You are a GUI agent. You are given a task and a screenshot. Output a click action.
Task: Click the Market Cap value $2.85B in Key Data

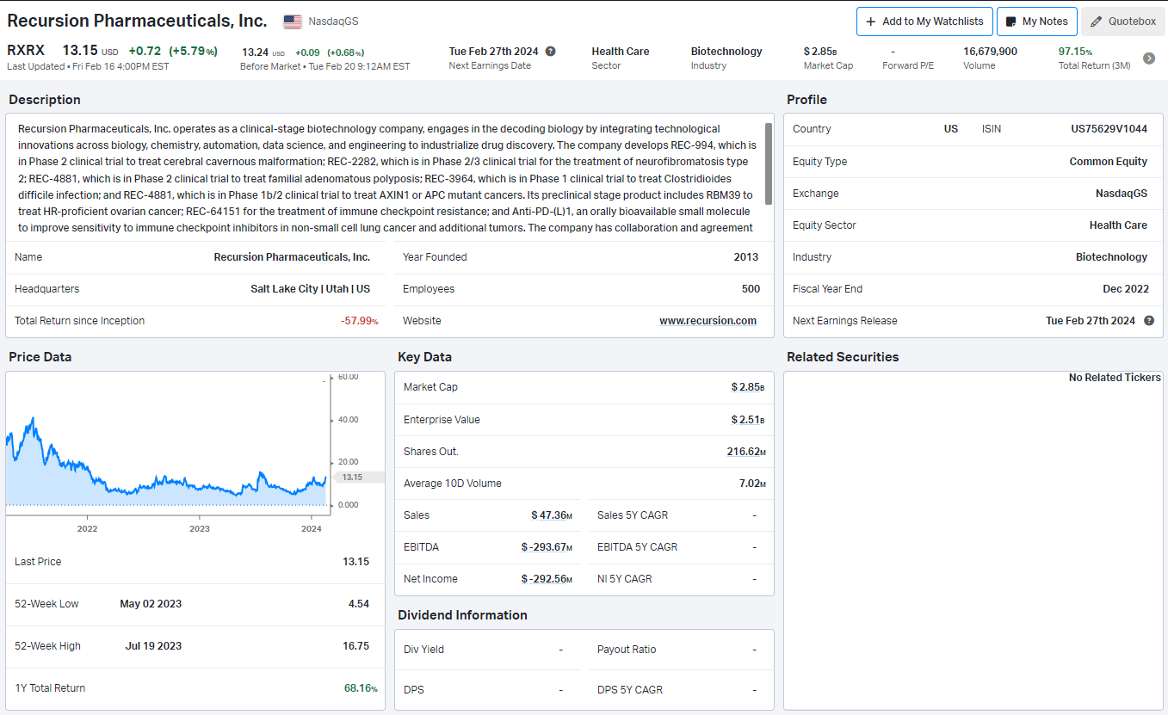point(748,387)
